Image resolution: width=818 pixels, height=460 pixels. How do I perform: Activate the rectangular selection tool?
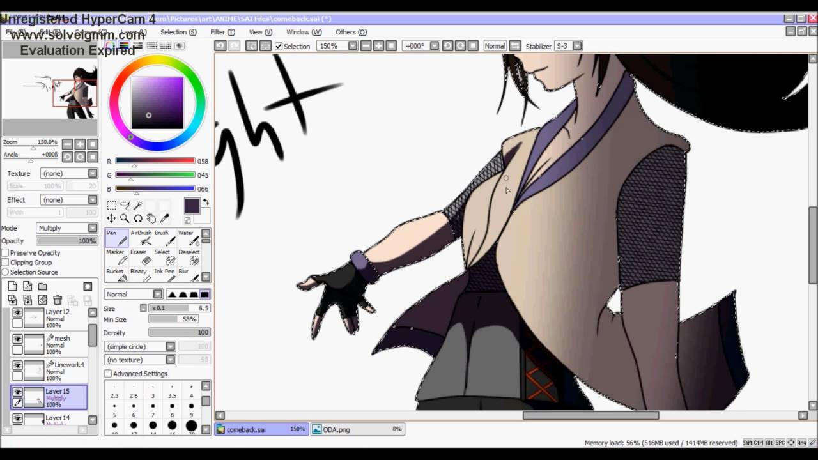(112, 205)
